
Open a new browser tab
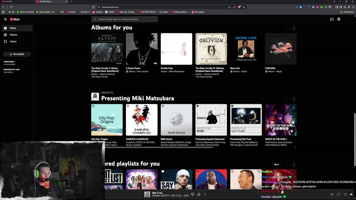[x=71, y=1]
